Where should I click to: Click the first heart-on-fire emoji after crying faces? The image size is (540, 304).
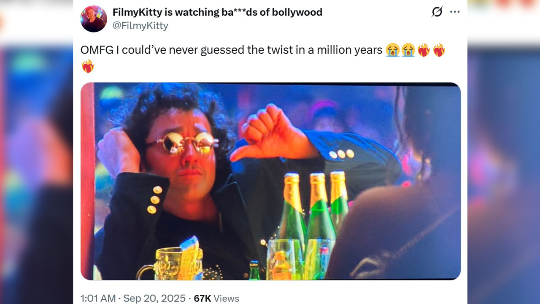424,50
